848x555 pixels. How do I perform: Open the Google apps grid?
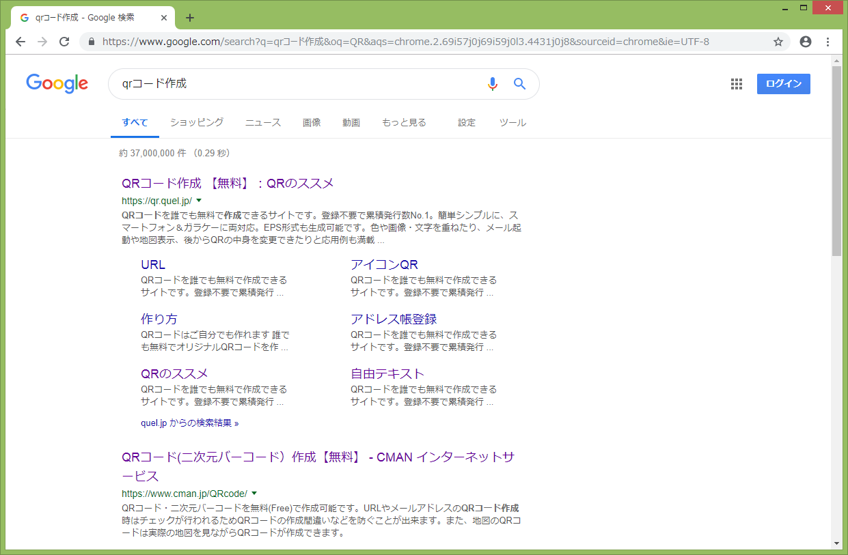[737, 84]
